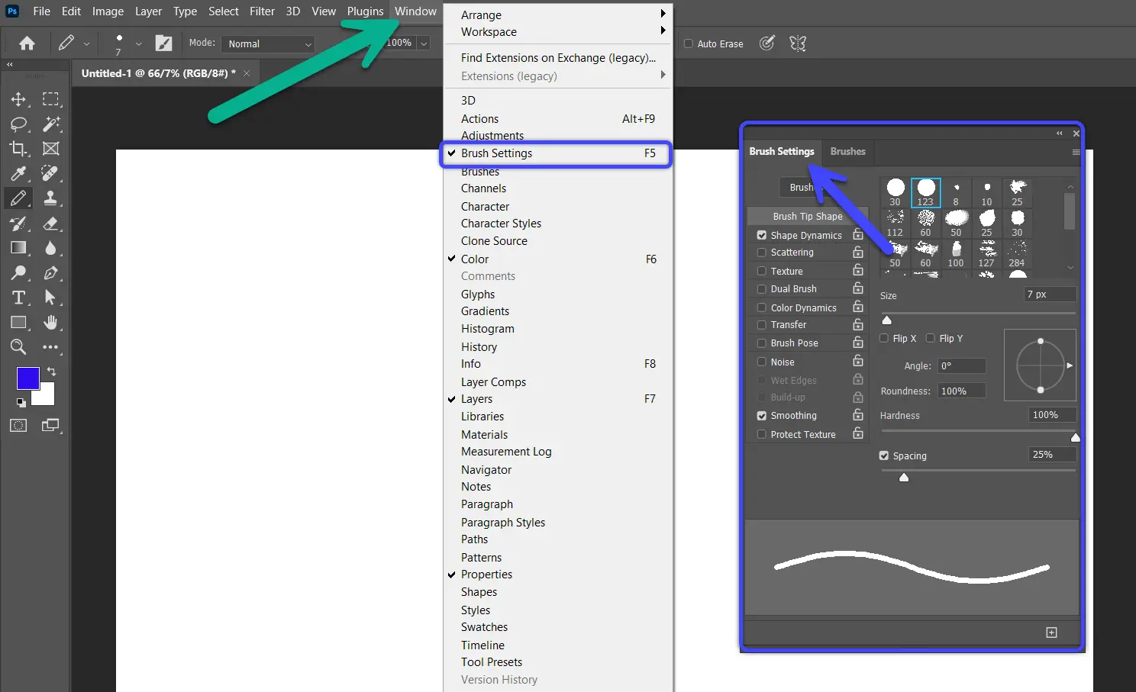Viewport: 1136px width, 692px height.
Task: Select the Lasso tool
Action: point(18,124)
